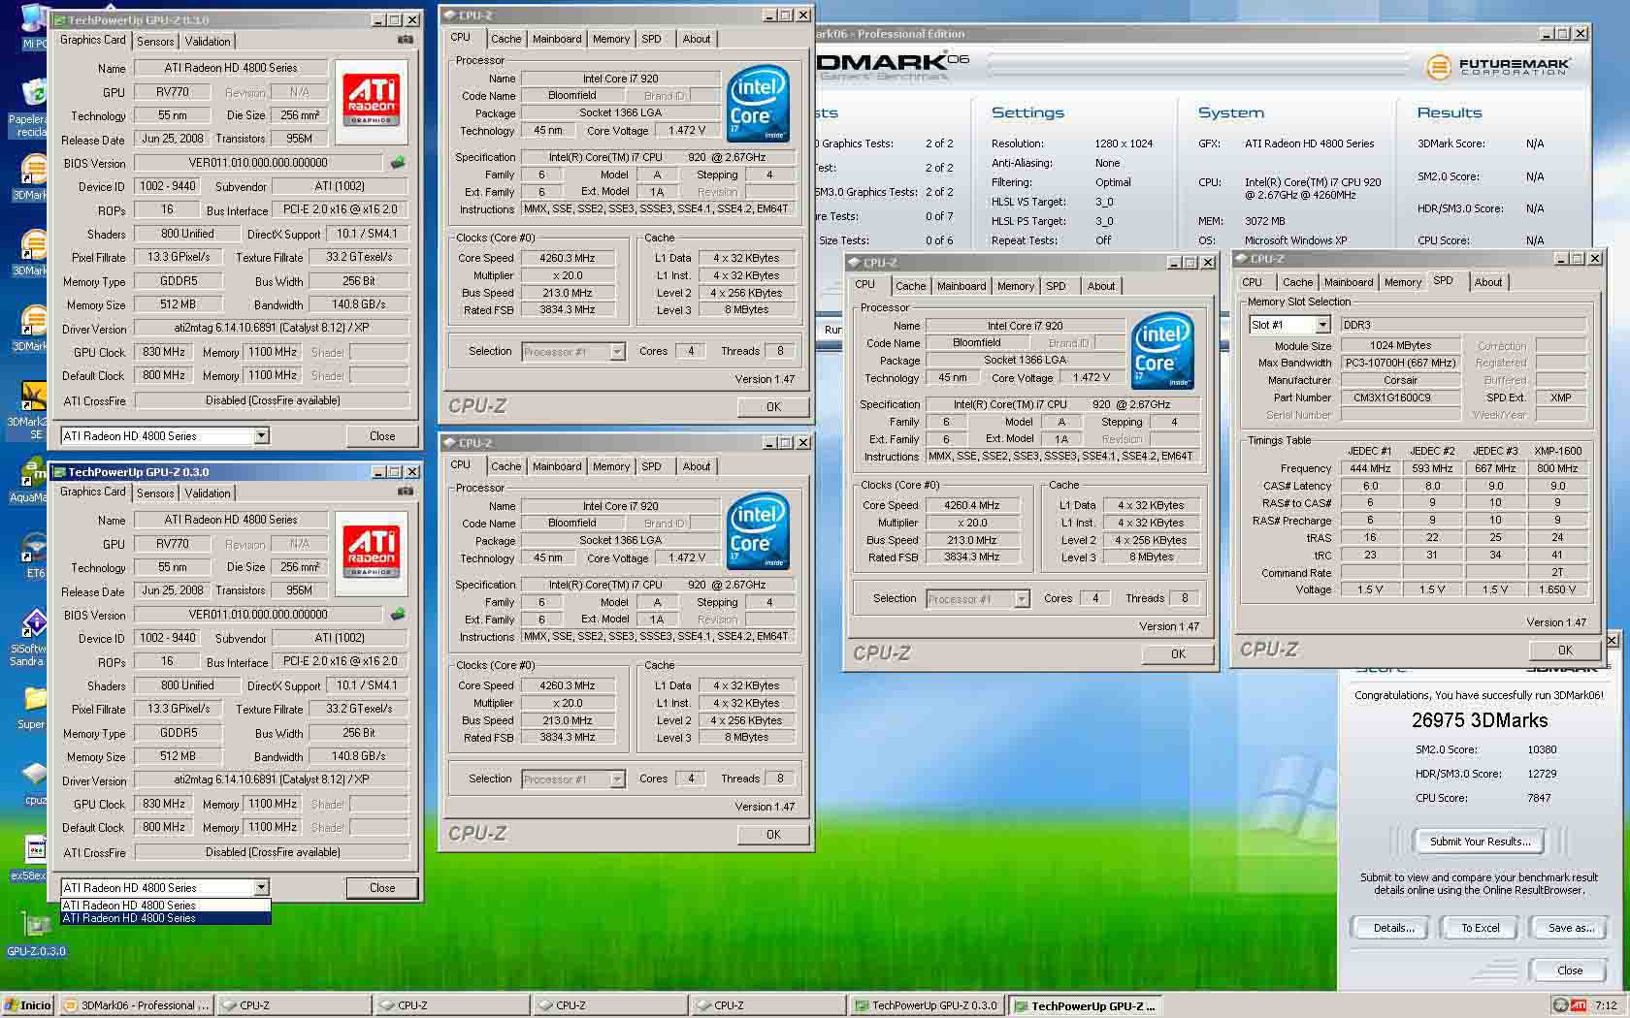Open the Sensors tab in the upper GPU-Z window
The height and width of the screenshot is (1018, 1630).
click(155, 42)
